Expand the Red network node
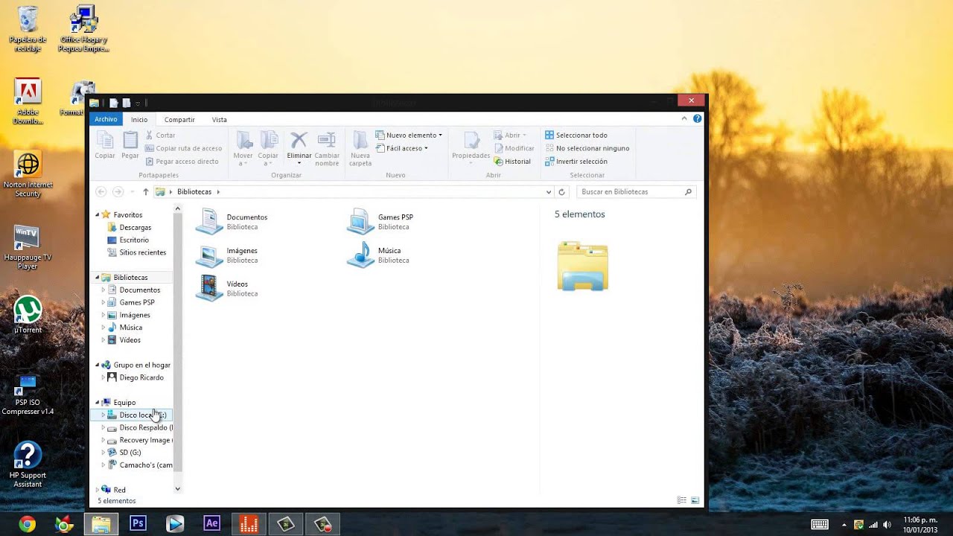 pos(97,490)
